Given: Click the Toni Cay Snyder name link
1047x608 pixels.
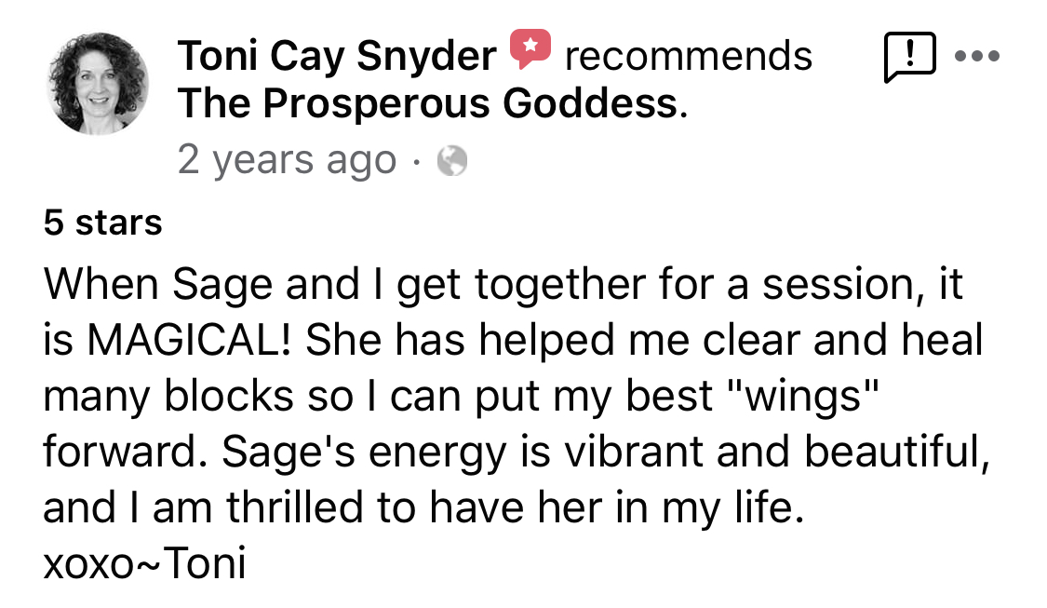Looking at the screenshot, I should point(337,57).
